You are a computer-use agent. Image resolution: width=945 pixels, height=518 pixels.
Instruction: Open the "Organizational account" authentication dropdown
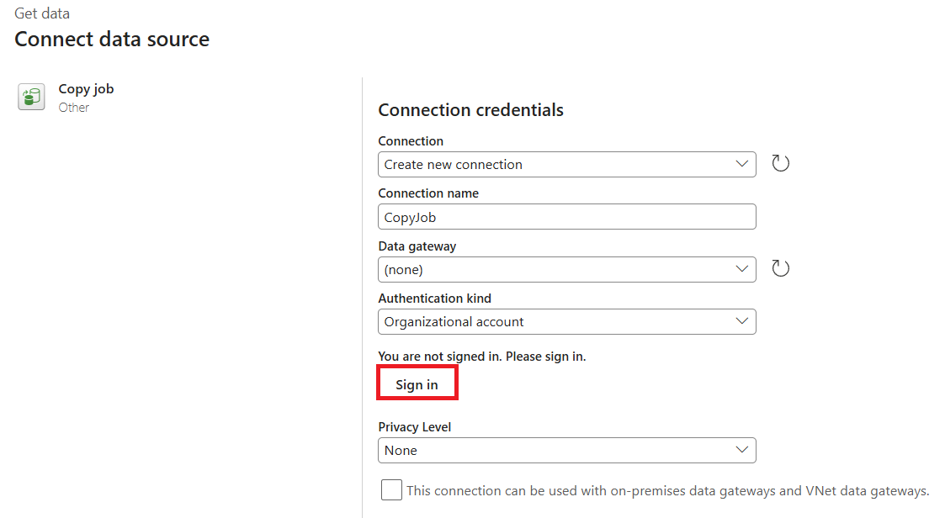click(555, 322)
